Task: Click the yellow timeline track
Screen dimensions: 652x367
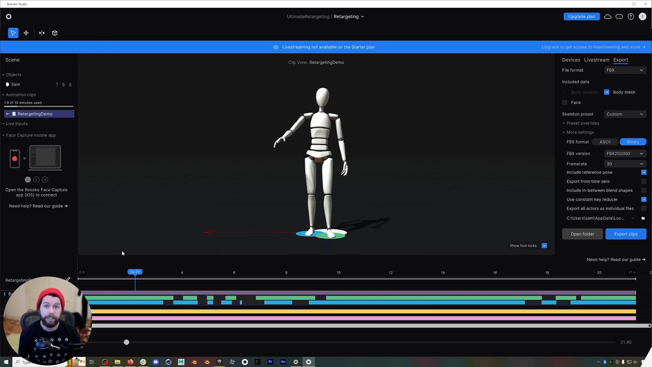Action: [x=364, y=312]
